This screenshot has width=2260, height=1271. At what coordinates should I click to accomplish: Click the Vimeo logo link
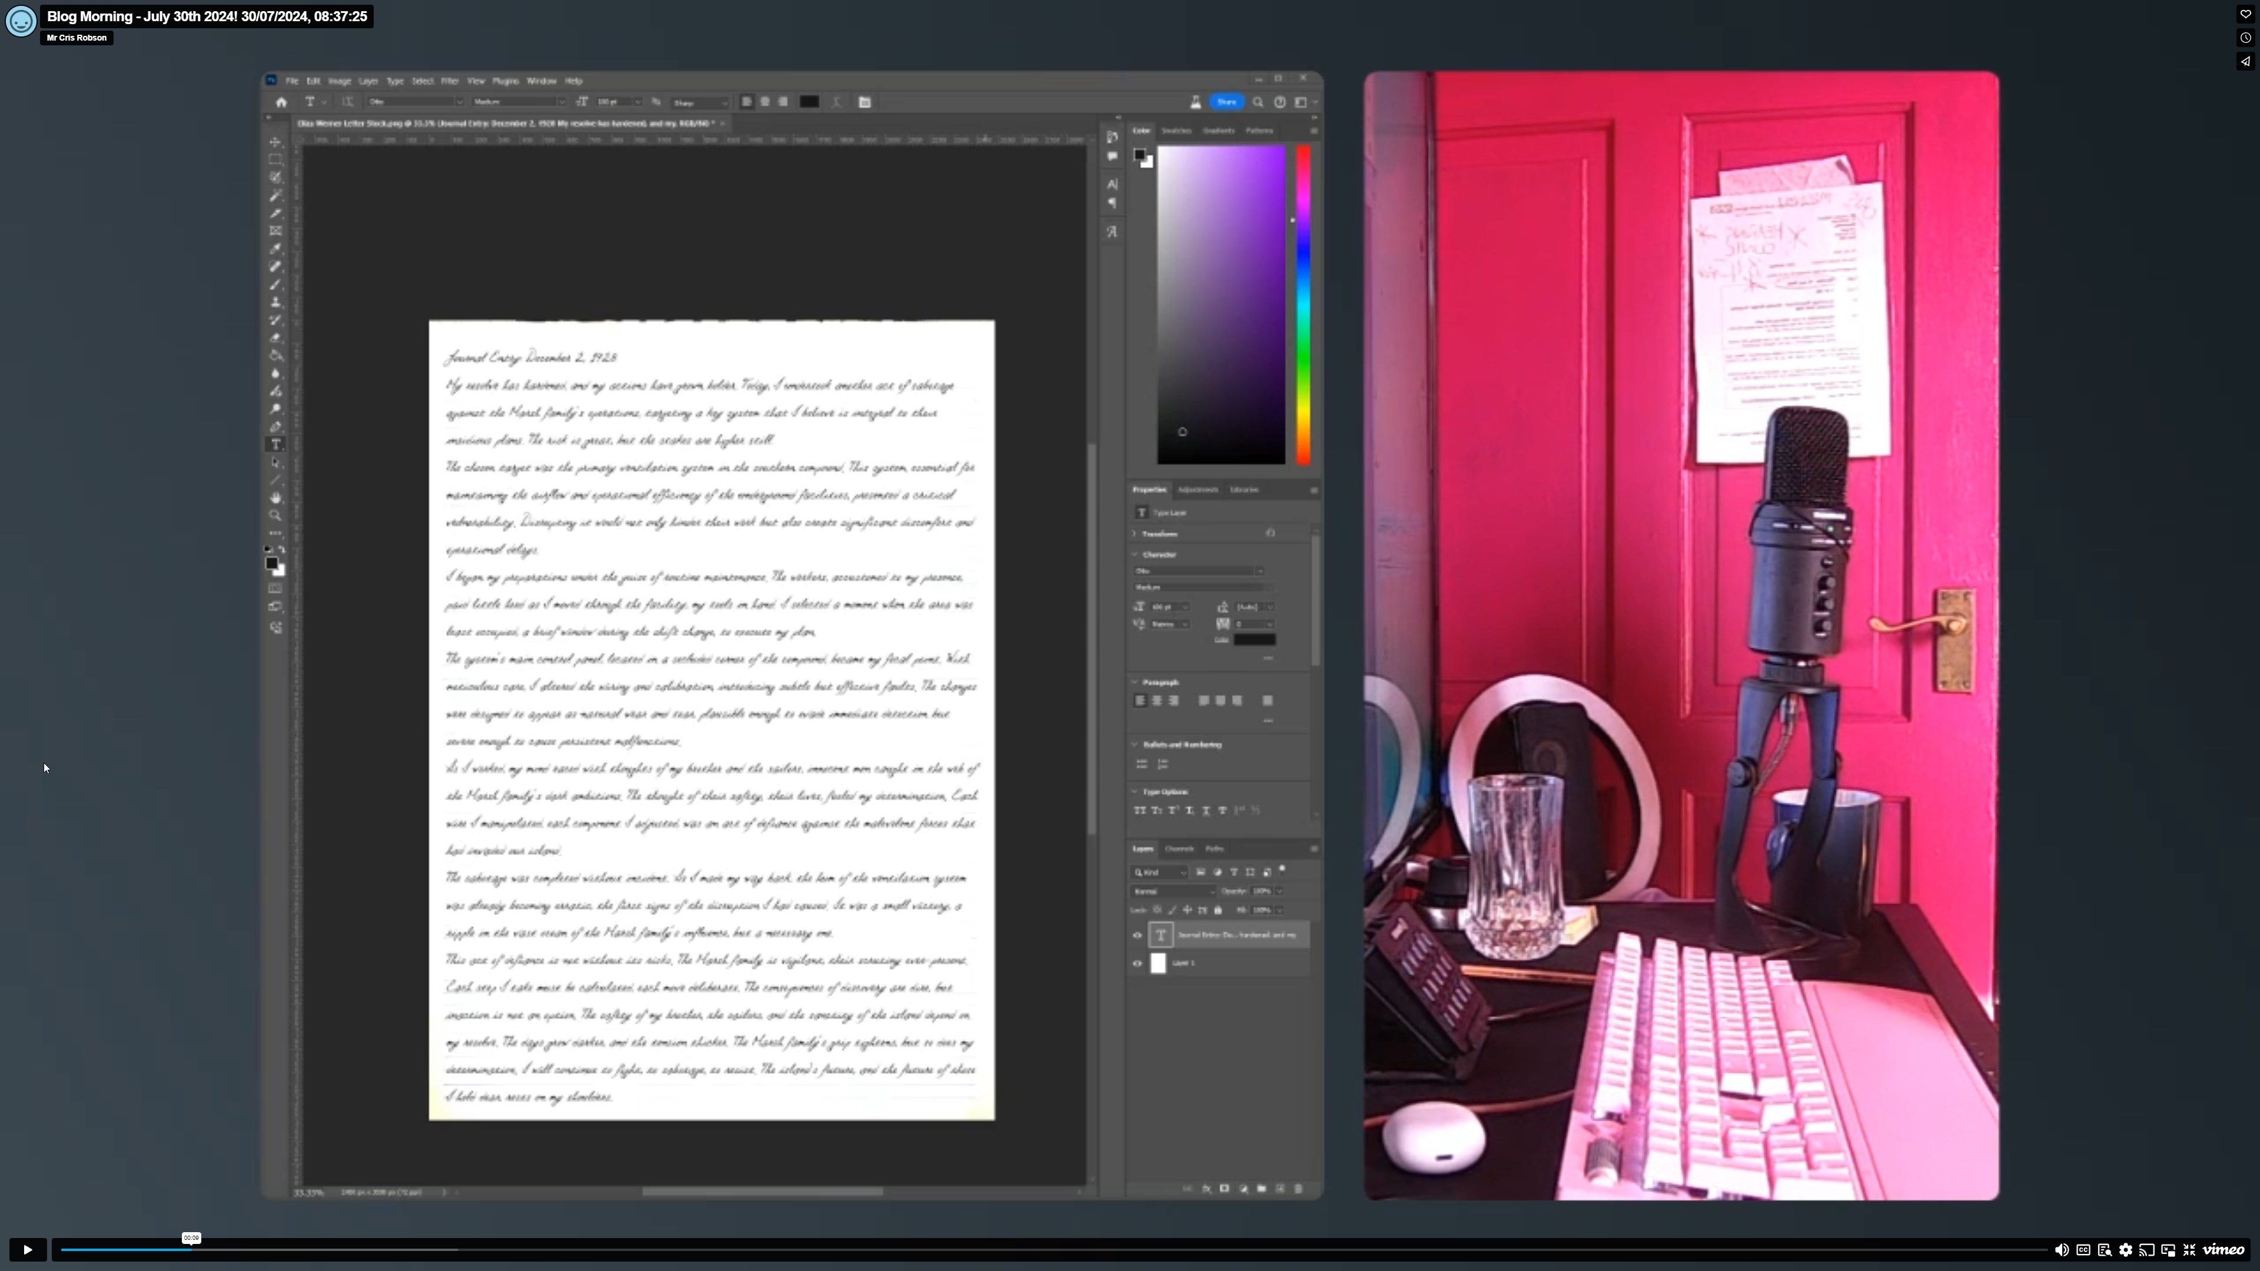(x=2224, y=1249)
